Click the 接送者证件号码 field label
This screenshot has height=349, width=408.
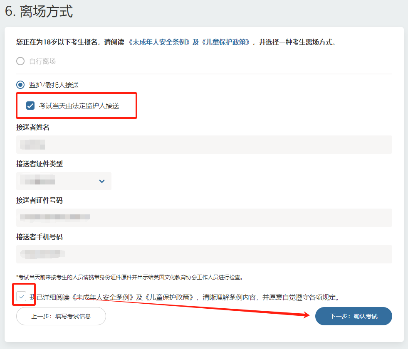40,201
